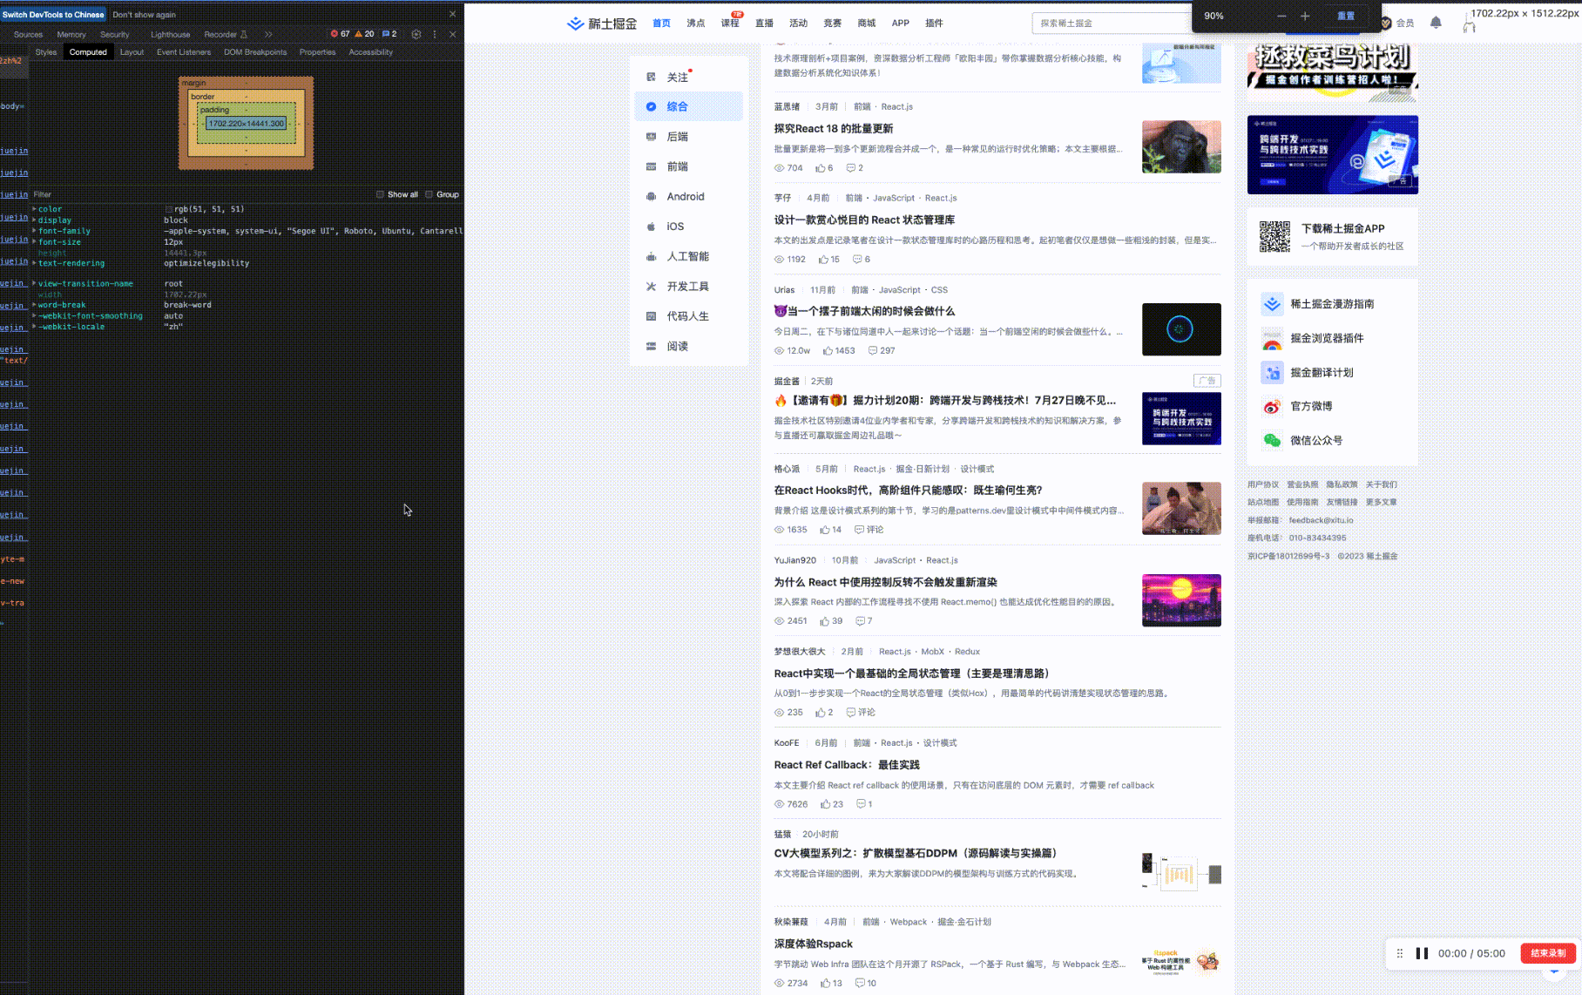Click the Android robot icon in sidebar
This screenshot has height=995, width=1582.
[651, 197]
